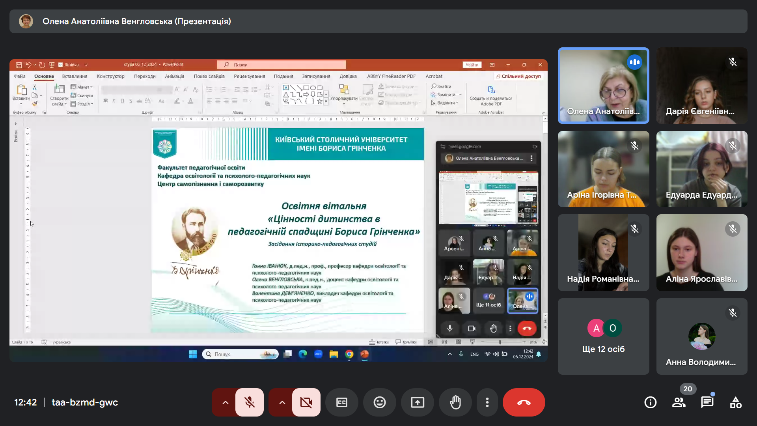Toggle the disabled camera button

(x=306, y=402)
